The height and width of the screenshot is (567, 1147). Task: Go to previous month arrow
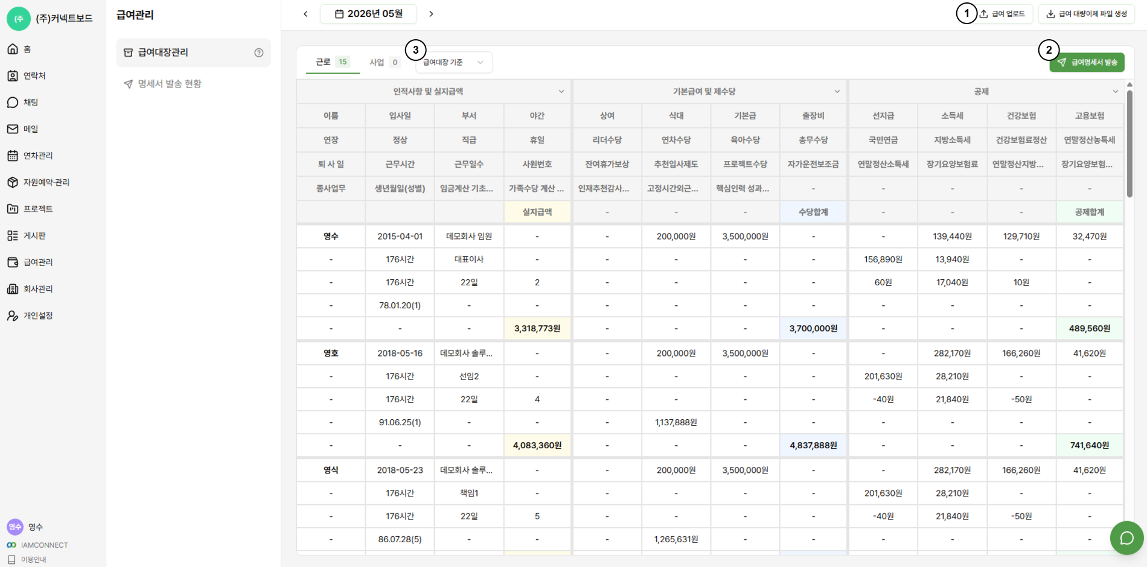(x=305, y=14)
